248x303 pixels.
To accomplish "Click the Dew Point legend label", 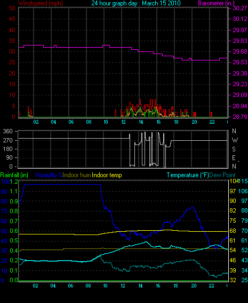I will point(222,175).
